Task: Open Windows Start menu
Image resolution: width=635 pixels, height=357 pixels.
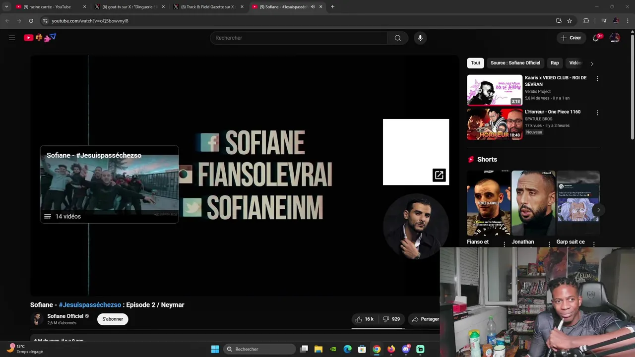Action: [x=215, y=349]
